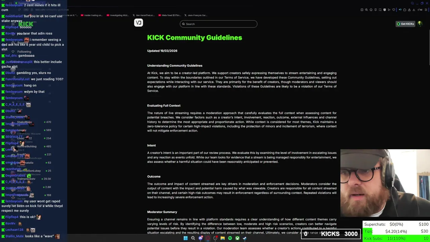The height and width of the screenshot is (242, 430).
Task: Open the 'Meta fined $375m...' bookmark
Action: 169,15
